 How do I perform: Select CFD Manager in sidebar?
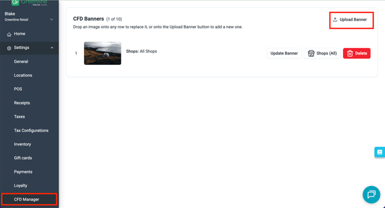29,199
